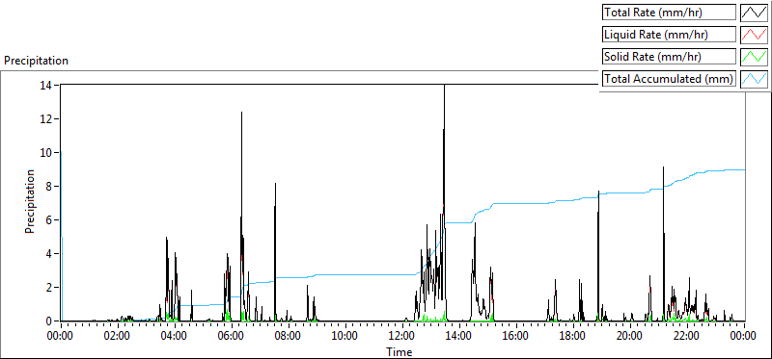The height and width of the screenshot is (359, 772).
Task: Click the Solid Rate green line icon
Action: [x=754, y=56]
